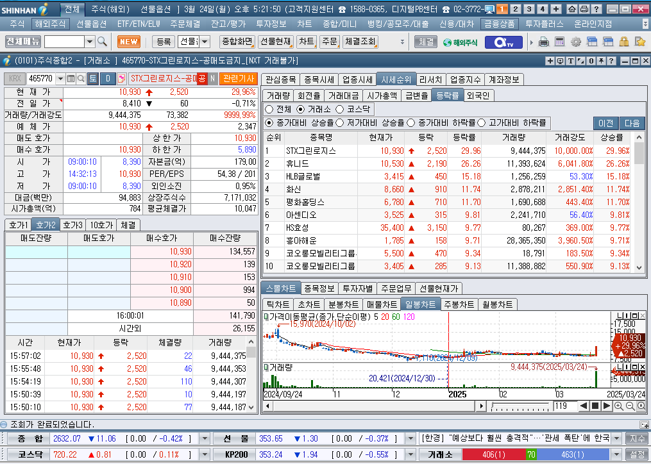Screen dimensions: 651x464
Task: Click the screen-link monitor icon in window header
Action: point(561,61)
